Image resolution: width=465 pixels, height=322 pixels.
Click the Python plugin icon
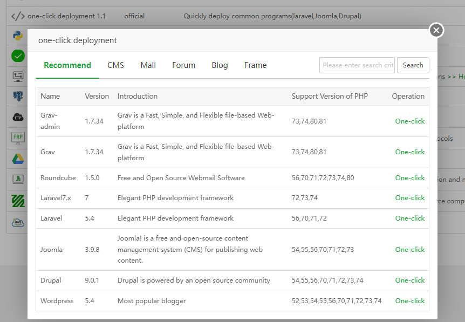pyautogui.click(x=18, y=36)
